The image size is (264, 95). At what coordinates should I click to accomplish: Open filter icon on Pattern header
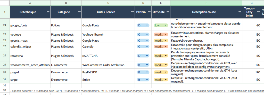149,12
